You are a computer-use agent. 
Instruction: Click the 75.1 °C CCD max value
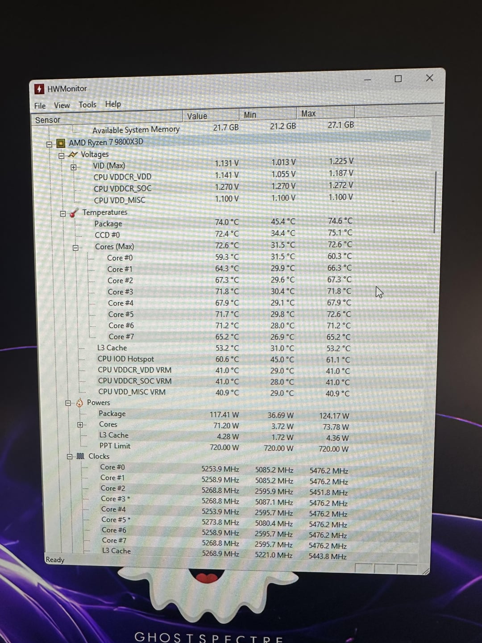pyautogui.click(x=340, y=233)
